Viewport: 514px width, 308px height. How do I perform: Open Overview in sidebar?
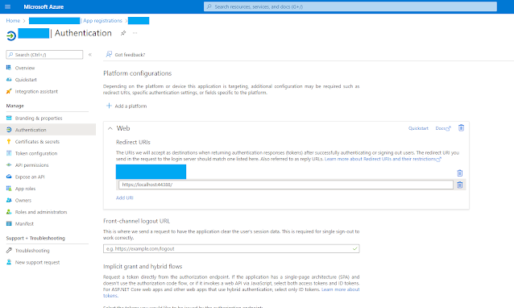[x=25, y=68]
